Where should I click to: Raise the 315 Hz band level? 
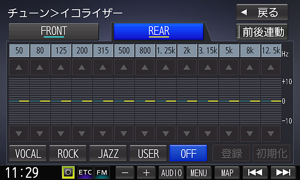(103, 67)
